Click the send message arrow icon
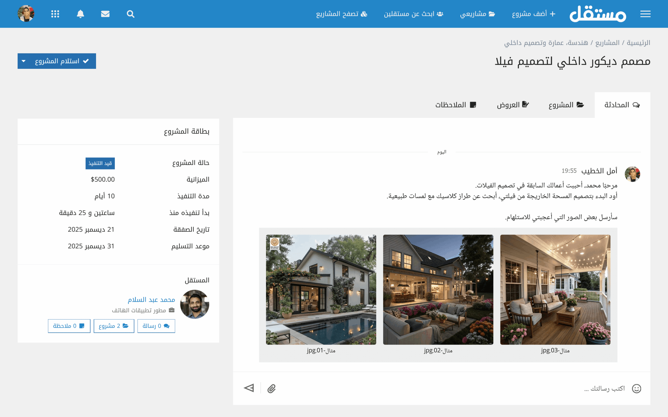 coord(249,388)
